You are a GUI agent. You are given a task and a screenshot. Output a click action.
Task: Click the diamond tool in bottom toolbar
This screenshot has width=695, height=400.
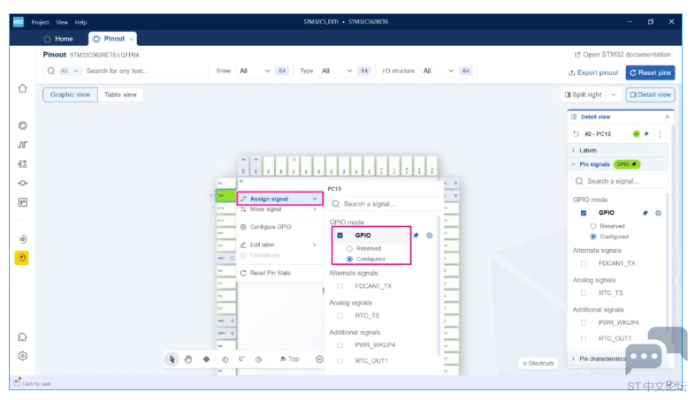[x=206, y=359]
